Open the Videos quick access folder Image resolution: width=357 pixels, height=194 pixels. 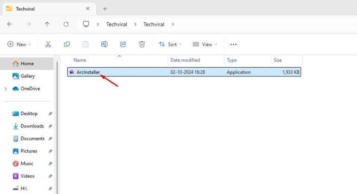tap(26, 176)
